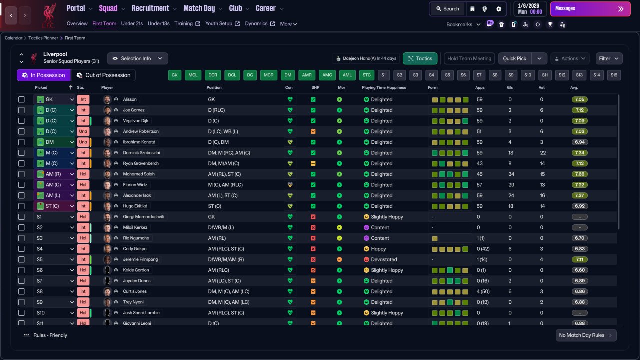The width and height of the screenshot is (640, 360).
Task: Click the devastated face icon for Jeremie Frimpong
Action: click(366, 259)
